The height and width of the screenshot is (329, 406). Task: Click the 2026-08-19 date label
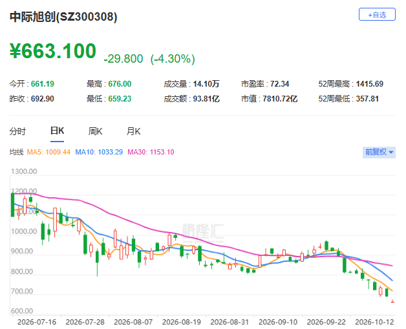tap(182, 322)
